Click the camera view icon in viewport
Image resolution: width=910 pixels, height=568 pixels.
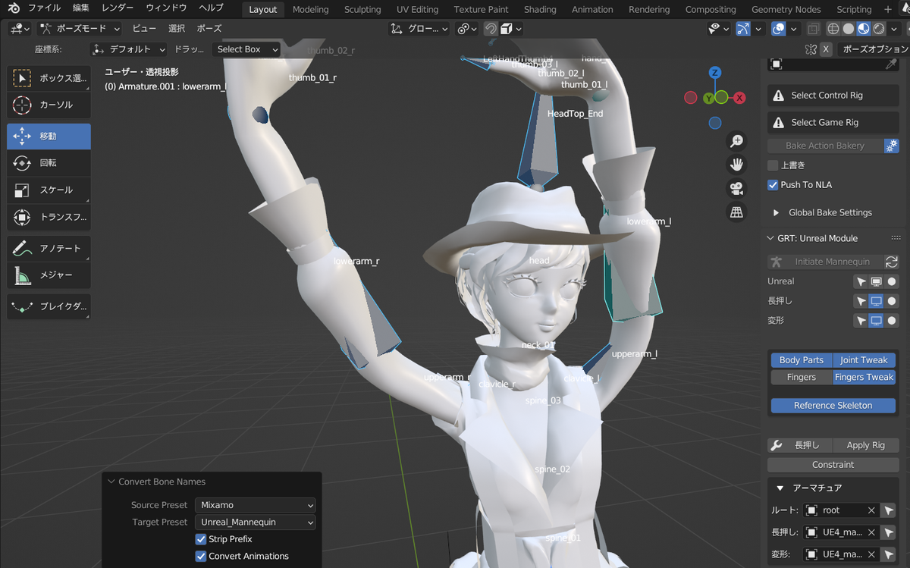(x=736, y=188)
